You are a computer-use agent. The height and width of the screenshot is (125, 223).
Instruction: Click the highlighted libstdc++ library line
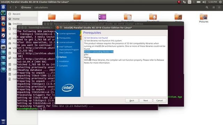click(99, 52)
